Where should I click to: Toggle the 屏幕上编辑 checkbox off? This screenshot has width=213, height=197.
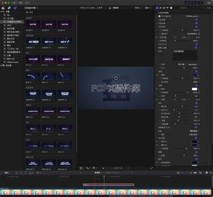pyautogui.click(x=196, y=47)
